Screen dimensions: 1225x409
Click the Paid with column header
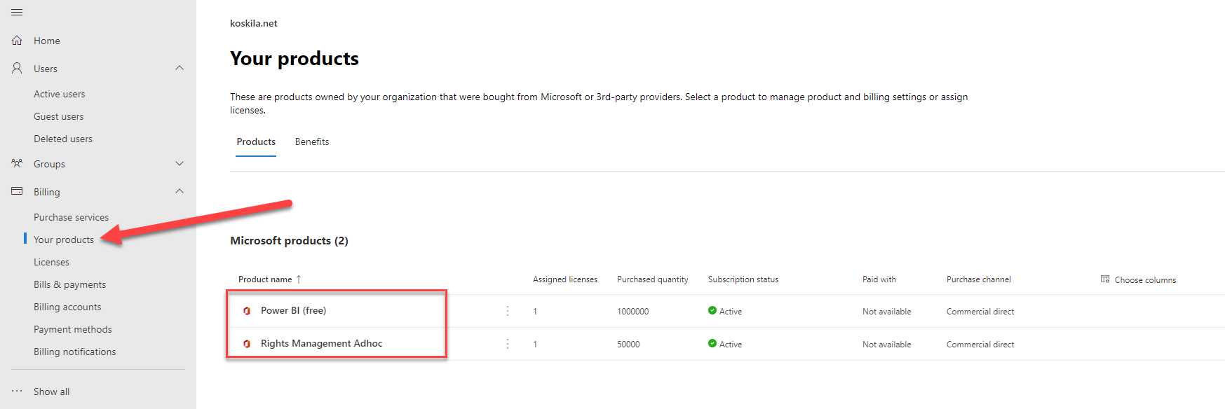coord(879,279)
